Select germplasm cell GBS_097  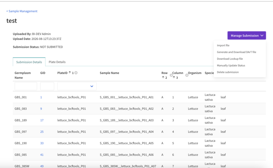[x=21, y=132]
